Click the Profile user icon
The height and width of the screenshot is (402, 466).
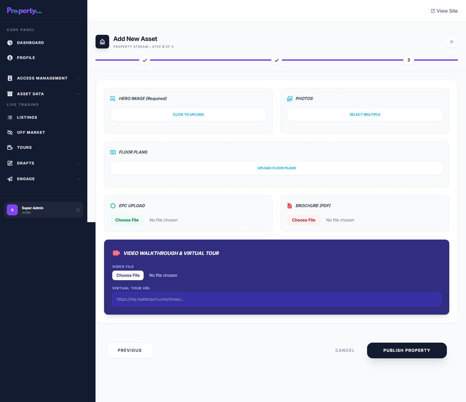click(x=10, y=58)
